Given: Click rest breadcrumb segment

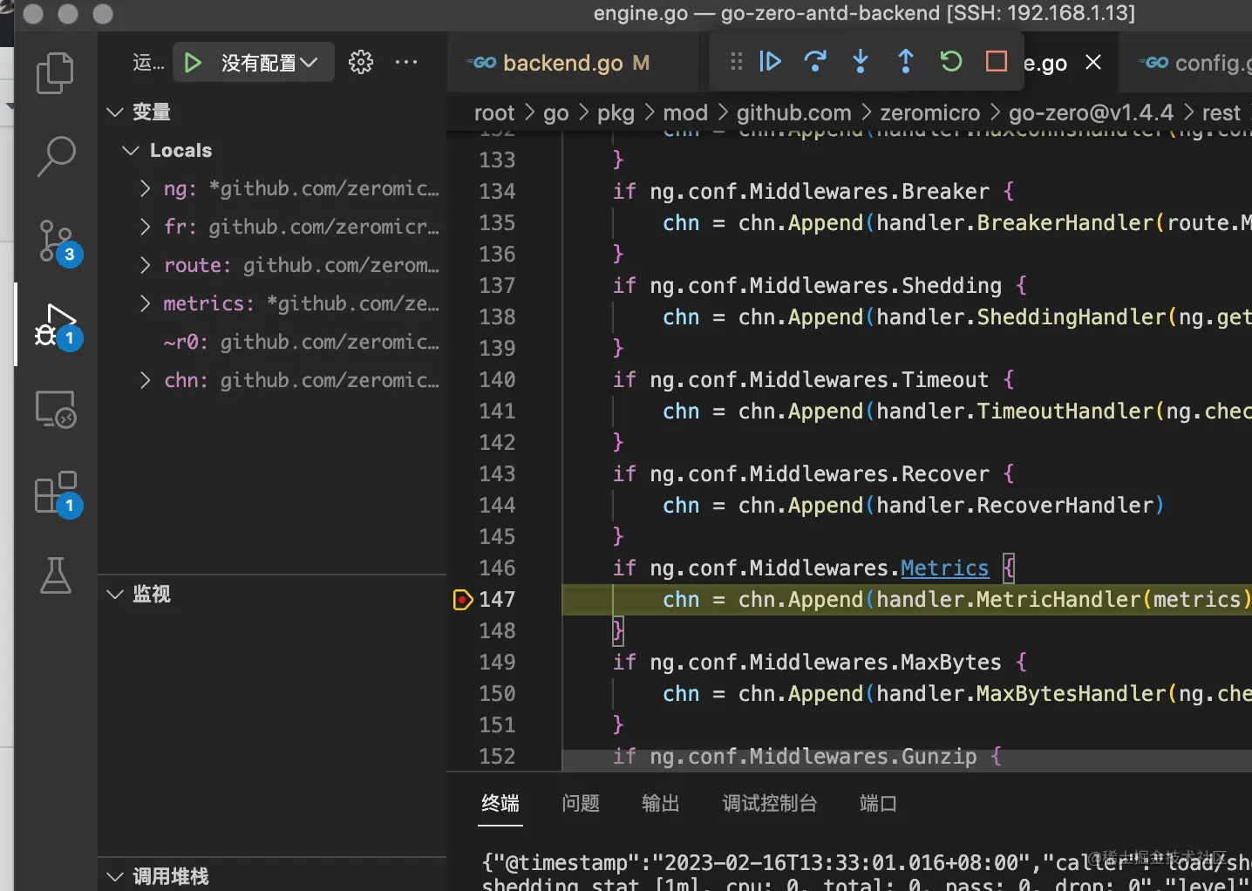Looking at the screenshot, I should pyautogui.click(x=1221, y=112).
